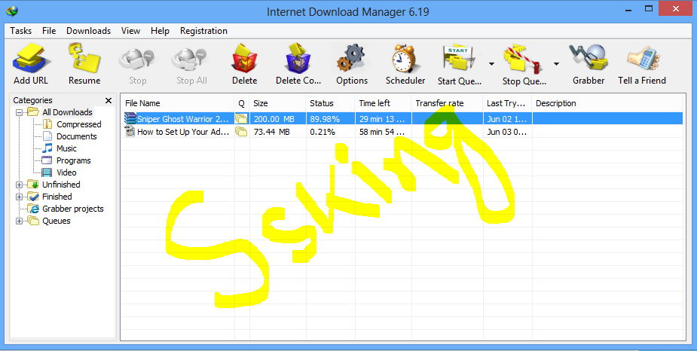Screen dimensions: 697x351
Task: Select the Music category
Action: tap(66, 148)
